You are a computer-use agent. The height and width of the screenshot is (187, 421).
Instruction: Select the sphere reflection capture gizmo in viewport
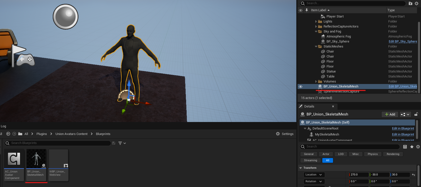65,17
